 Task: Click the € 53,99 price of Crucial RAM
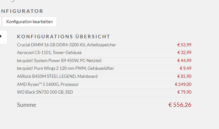pyautogui.click(x=184, y=45)
